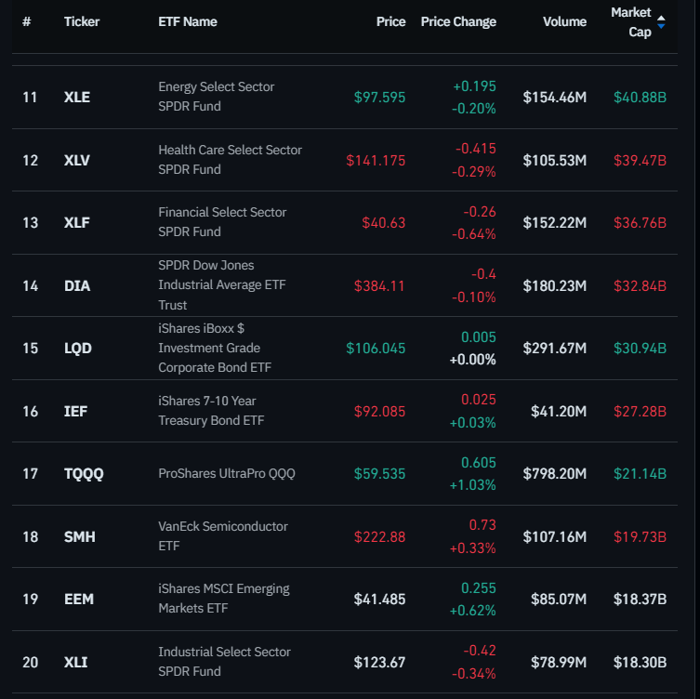This screenshot has height=699, width=700.
Task: Open the IEF ticker row
Action: [x=75, y=411]
